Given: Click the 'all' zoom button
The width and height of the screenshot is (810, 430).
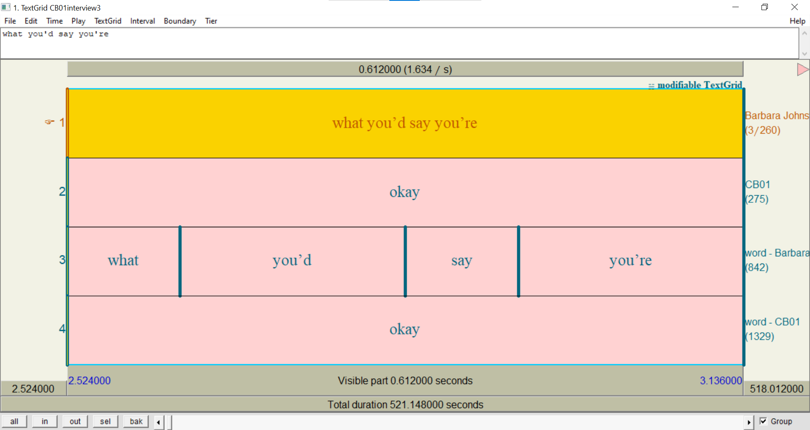Looking at the screenshot, I should pos(14,421).
